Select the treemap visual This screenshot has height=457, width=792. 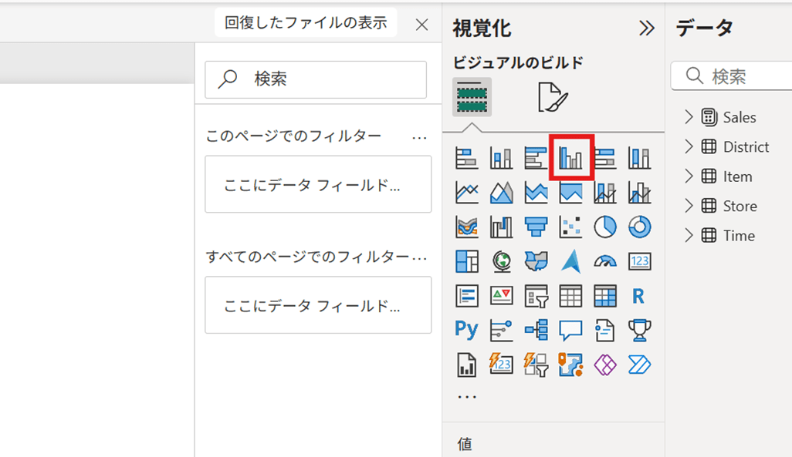point(467,261)
